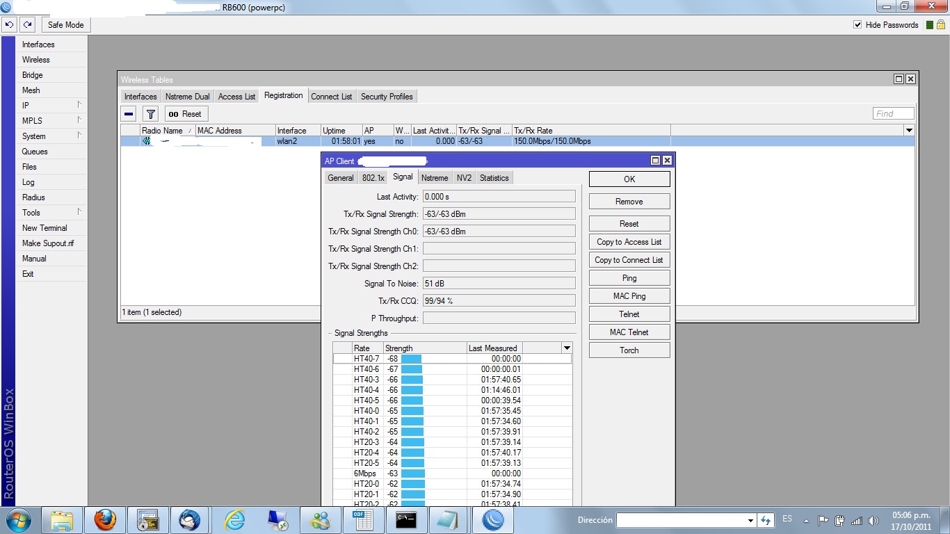Viewport: 950px width, 534px height.
Task: Open the Notepad taskbar icon
Action: click(x=449, y=520)
